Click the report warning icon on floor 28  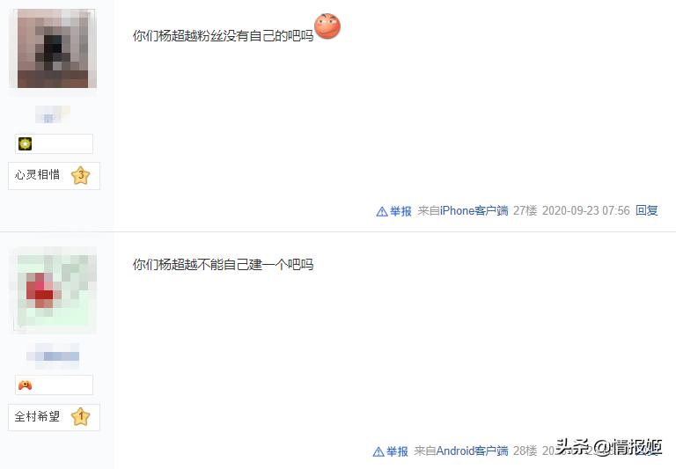[378, 451]
